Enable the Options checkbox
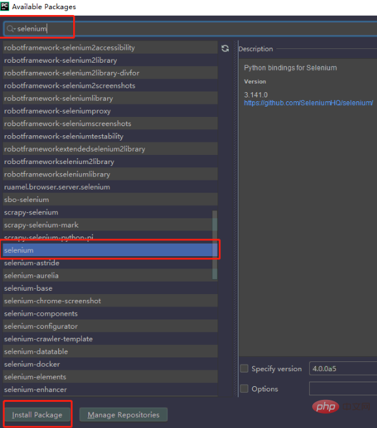 click(244, 388)
